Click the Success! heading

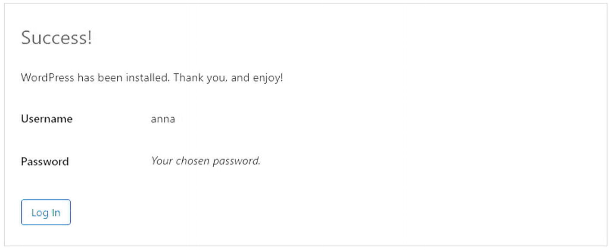[56, 38]
